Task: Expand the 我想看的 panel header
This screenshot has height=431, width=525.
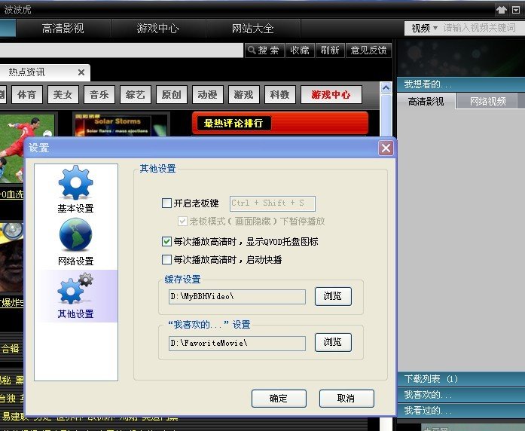Action: 461,84
